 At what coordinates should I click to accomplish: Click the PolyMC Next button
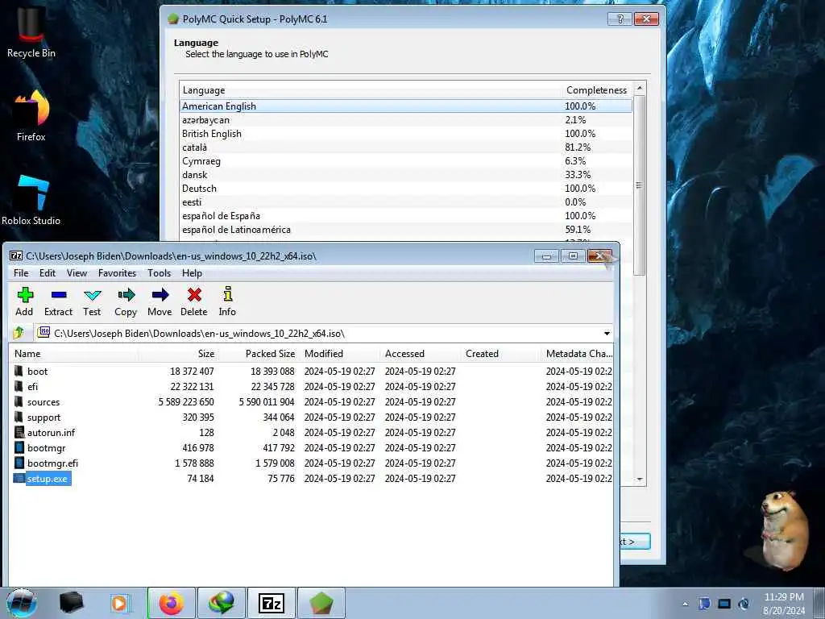(x=635, y=542)
